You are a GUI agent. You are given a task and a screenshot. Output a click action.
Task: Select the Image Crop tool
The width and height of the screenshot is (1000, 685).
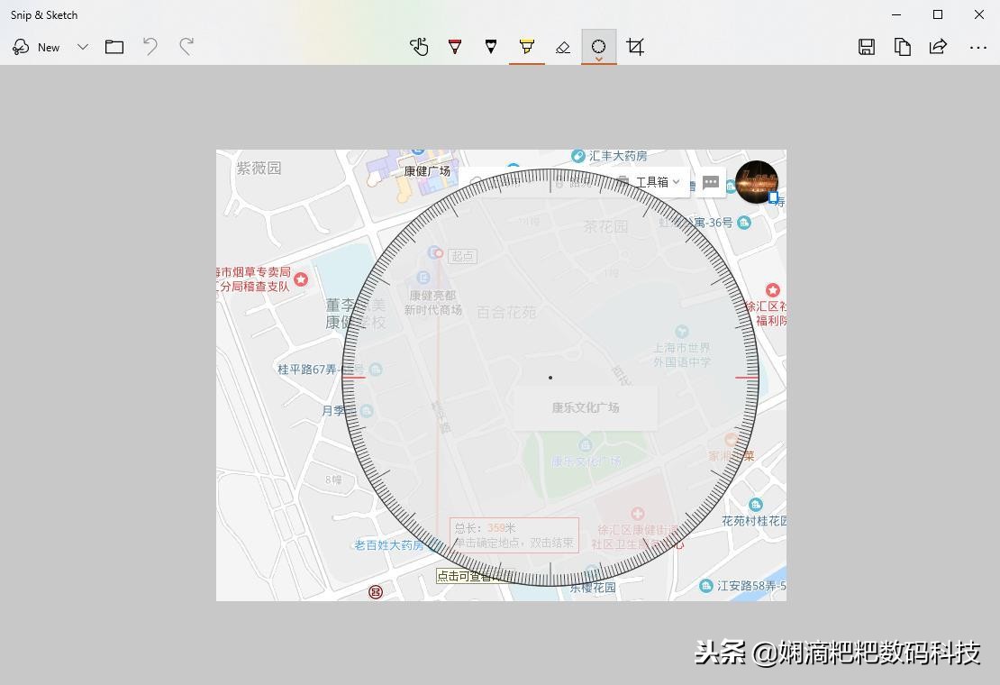(x=635, y=47)
